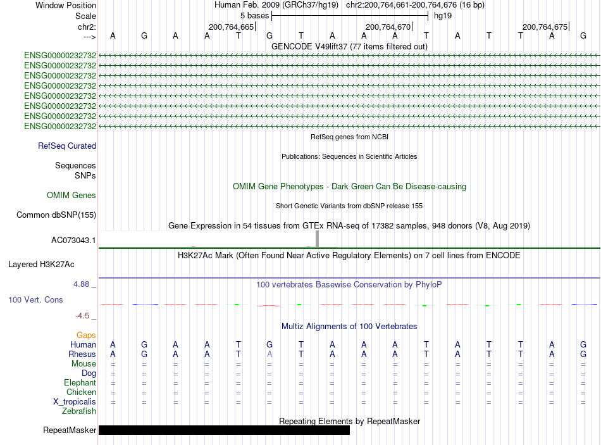Select the Elephant species label
The width and height of the screenshot is (601, 445).
point(80,382)
